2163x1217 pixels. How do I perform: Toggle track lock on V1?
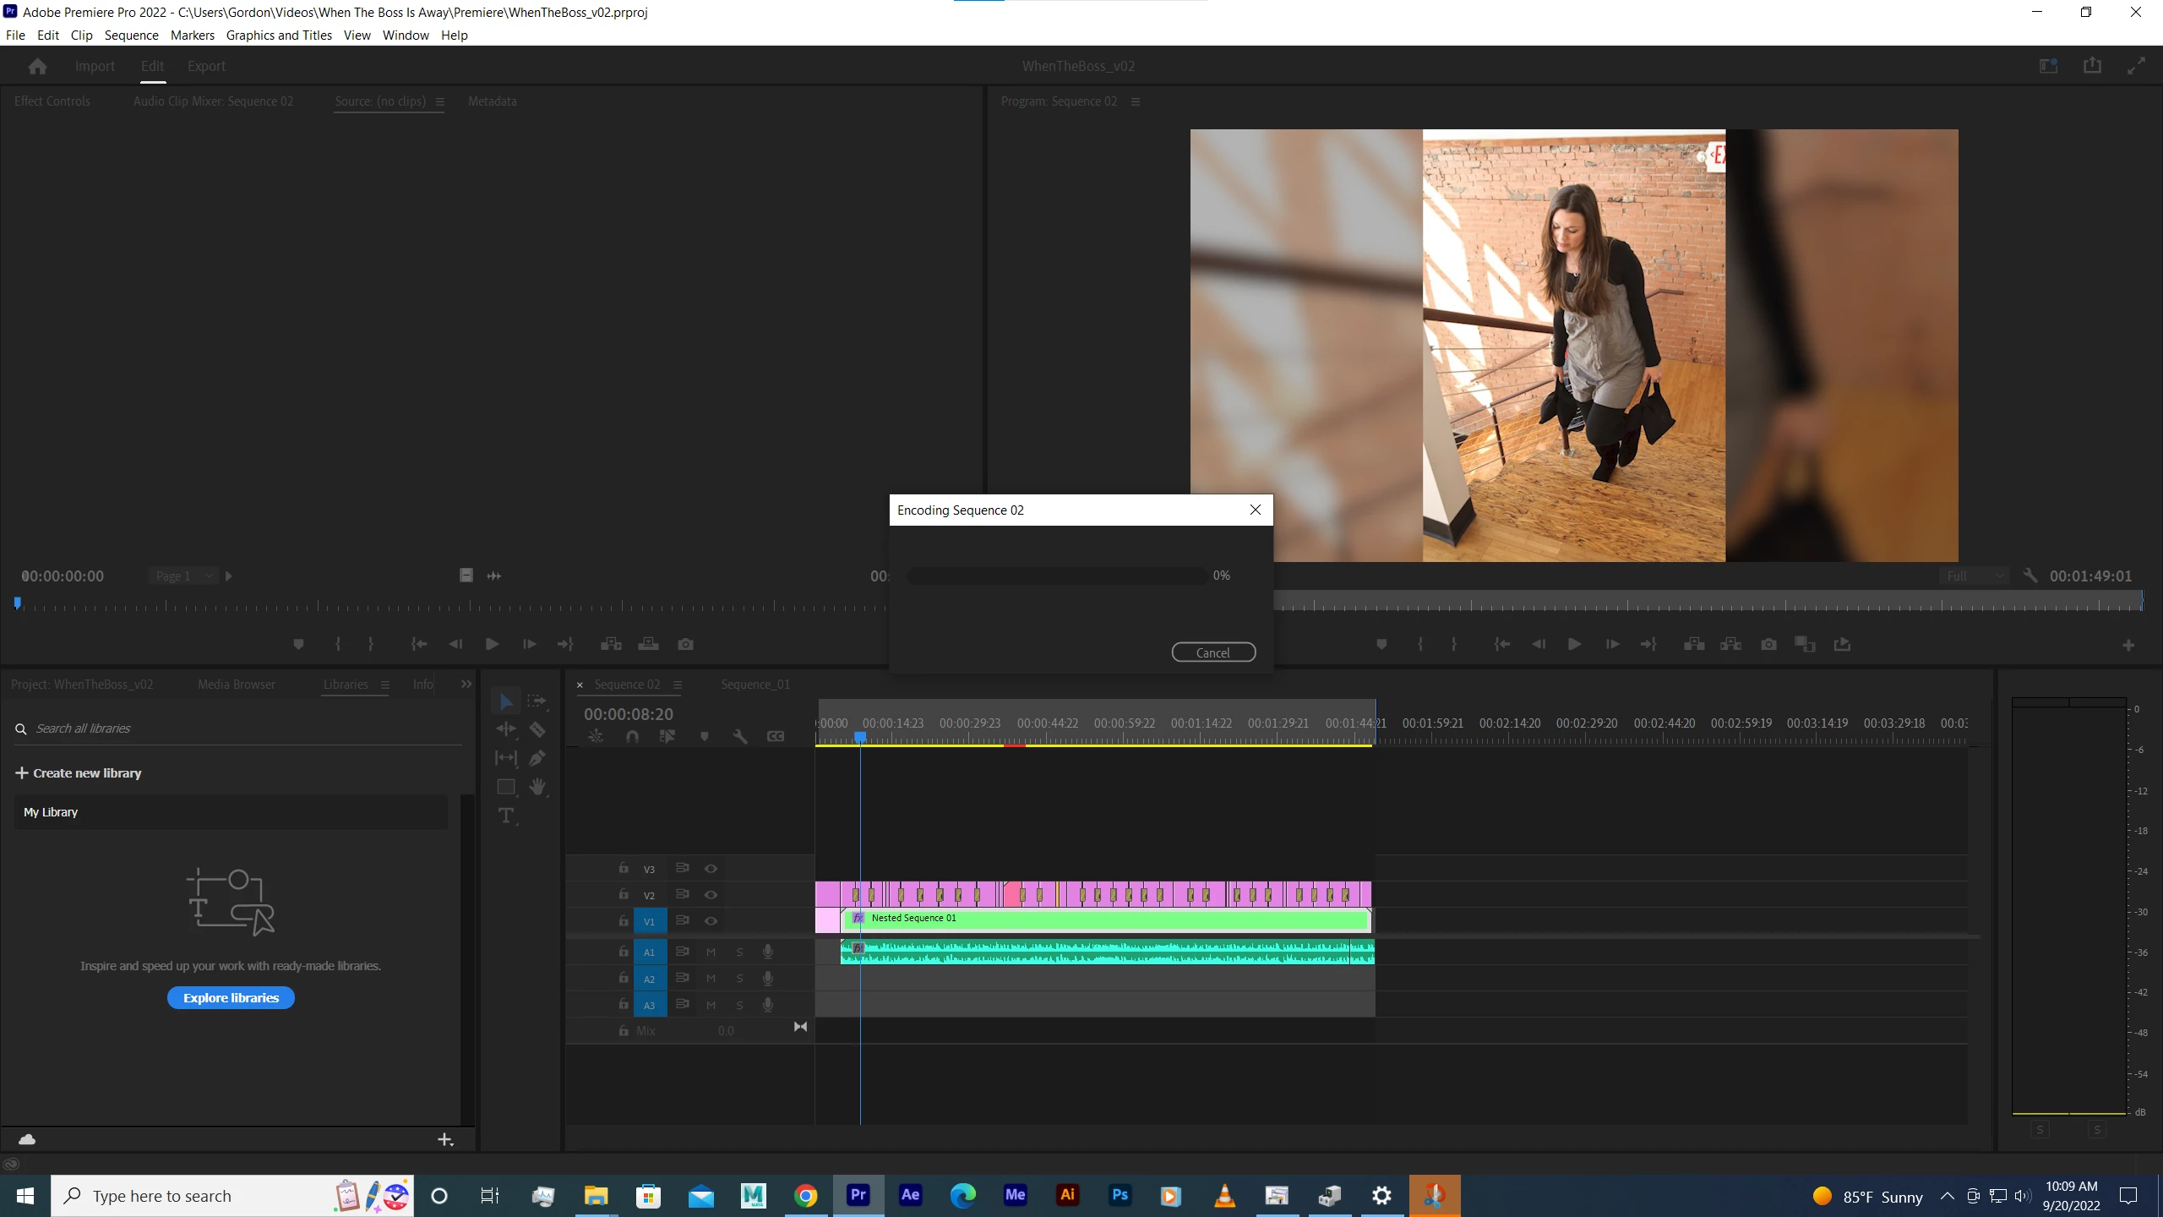click(x=624, y=920)
